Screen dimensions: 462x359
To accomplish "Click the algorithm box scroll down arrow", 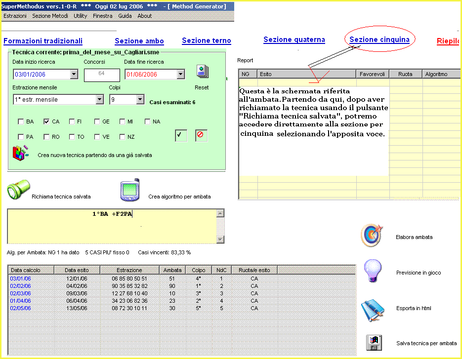I will [x=220, y=239].
